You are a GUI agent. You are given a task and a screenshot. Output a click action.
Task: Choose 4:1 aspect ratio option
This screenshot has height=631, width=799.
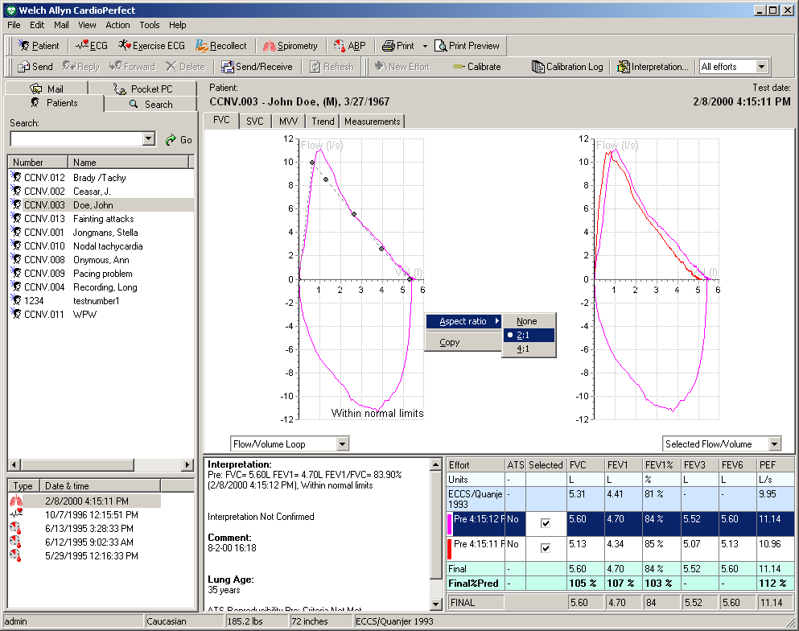(529, 348)
